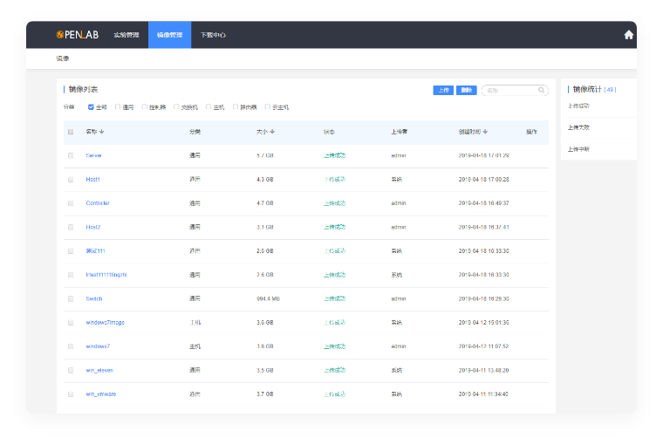Open the windows7 image link
The height and width of the screenshot is (445, 663).
click(x=98, y=346)
